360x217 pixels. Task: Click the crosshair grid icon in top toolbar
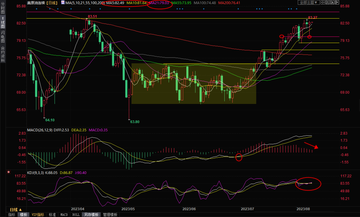point(322,2)
